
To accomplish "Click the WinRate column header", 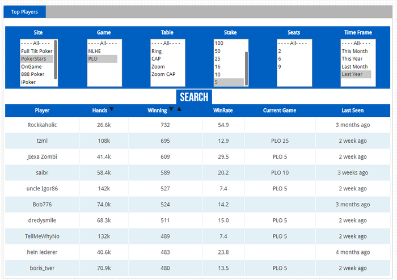I will point(223,111).
